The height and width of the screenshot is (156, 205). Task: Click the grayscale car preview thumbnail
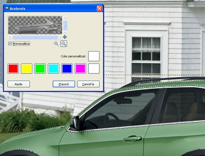(35, 25)
